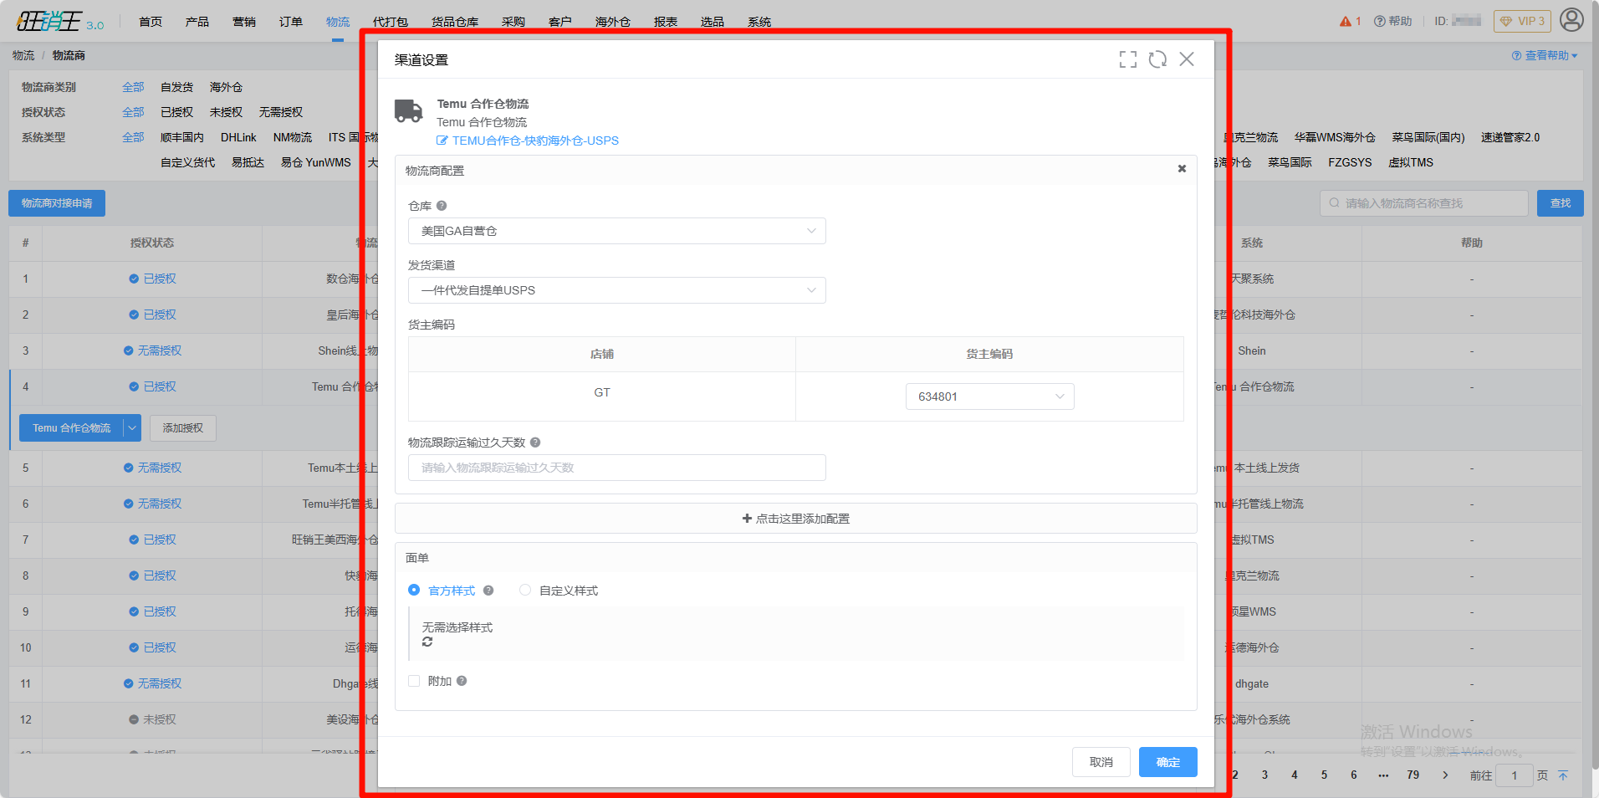Click refresh icon under 无需选择样式

click(x=427, y=642)
